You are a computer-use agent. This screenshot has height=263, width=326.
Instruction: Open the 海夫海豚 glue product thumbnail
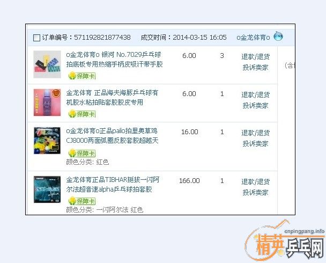[x=47, y=102]
